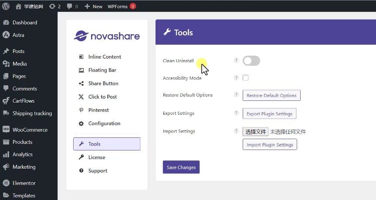Click the help icon beside Restore Default Options
Viewport: 376px width, 200px height.
236,95
